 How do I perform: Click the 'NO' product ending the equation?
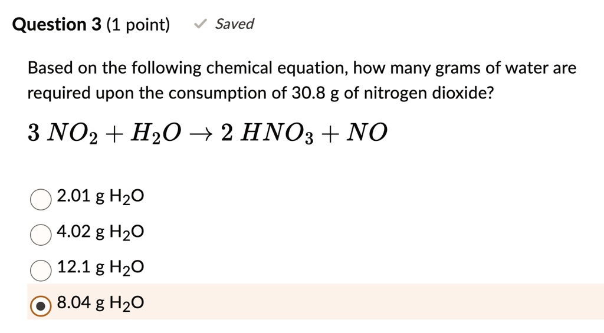366,134
